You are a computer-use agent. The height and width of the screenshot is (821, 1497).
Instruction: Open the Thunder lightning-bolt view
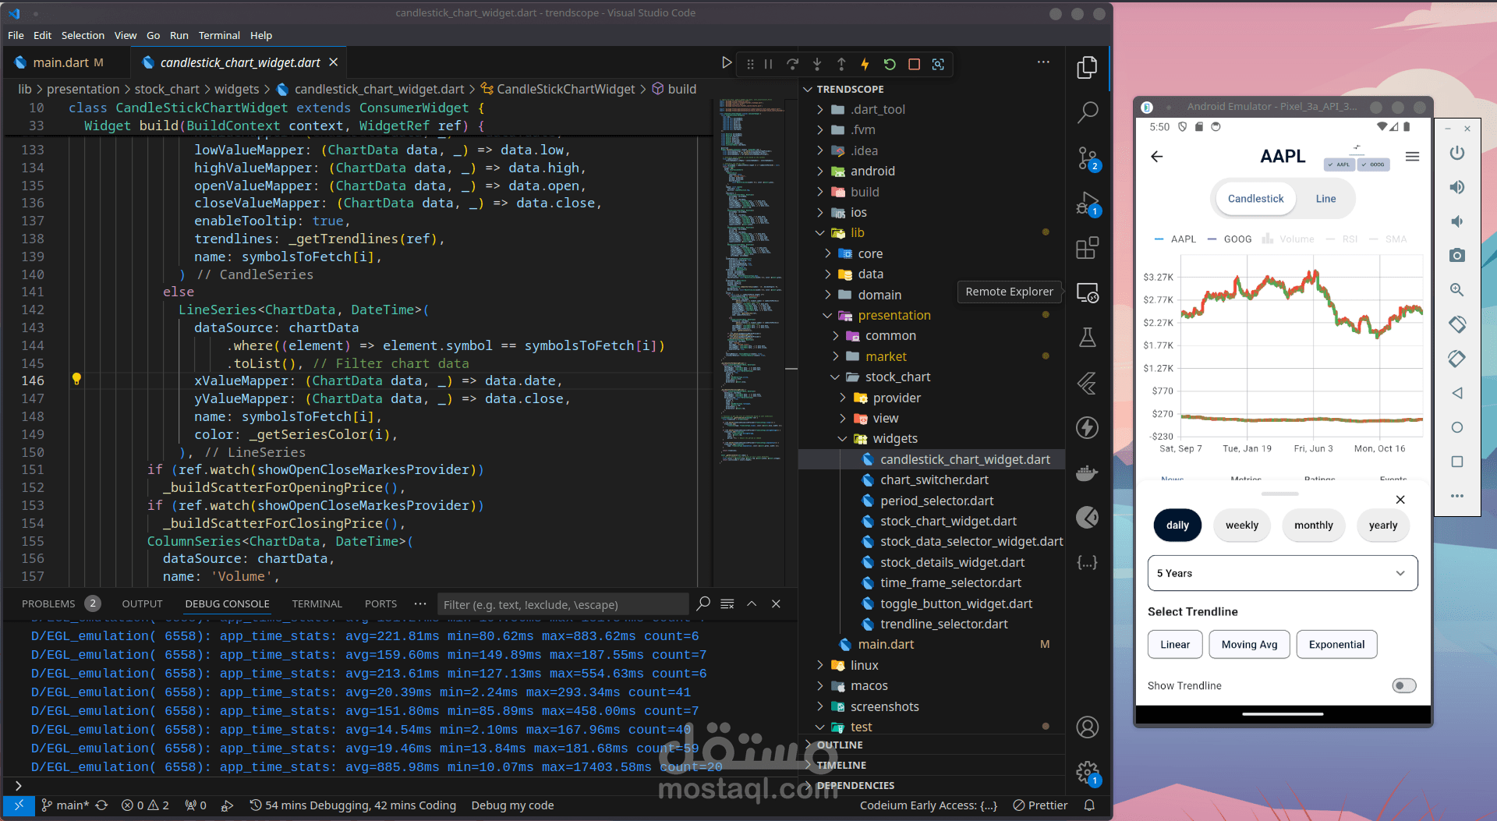point(1087,427)
